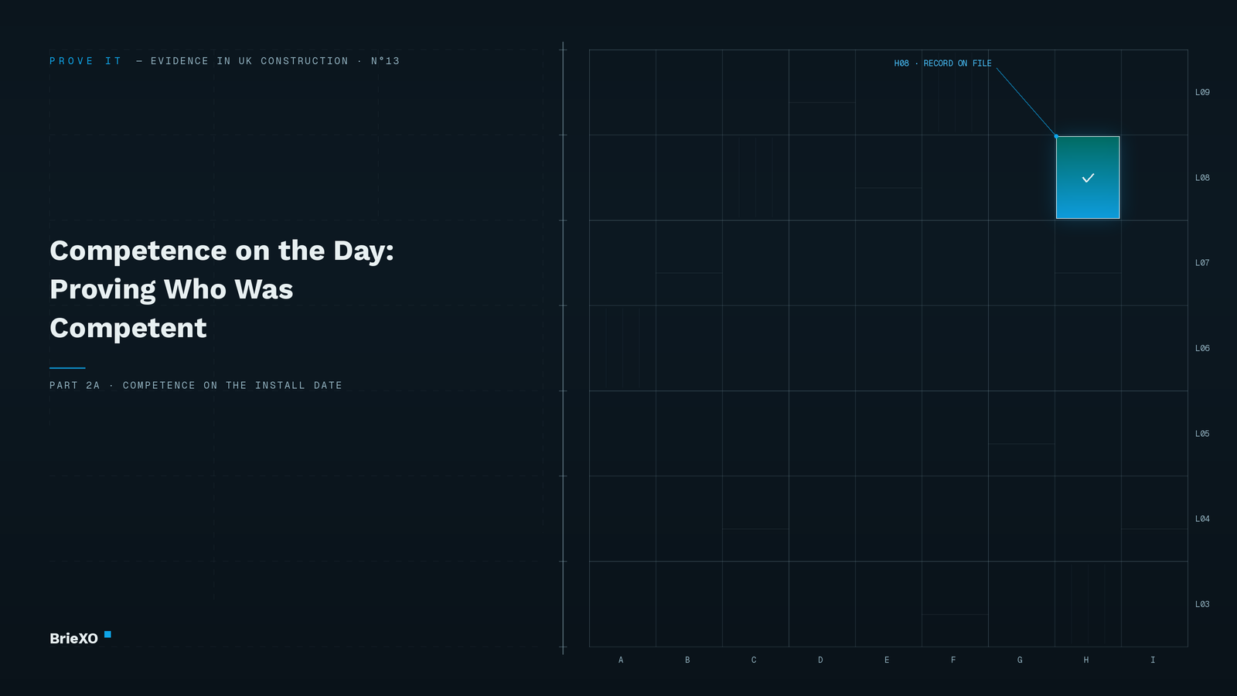Viewport: 1237px width, 696px height.
Task: Click the L07 row label
Action: [1202, 263]
